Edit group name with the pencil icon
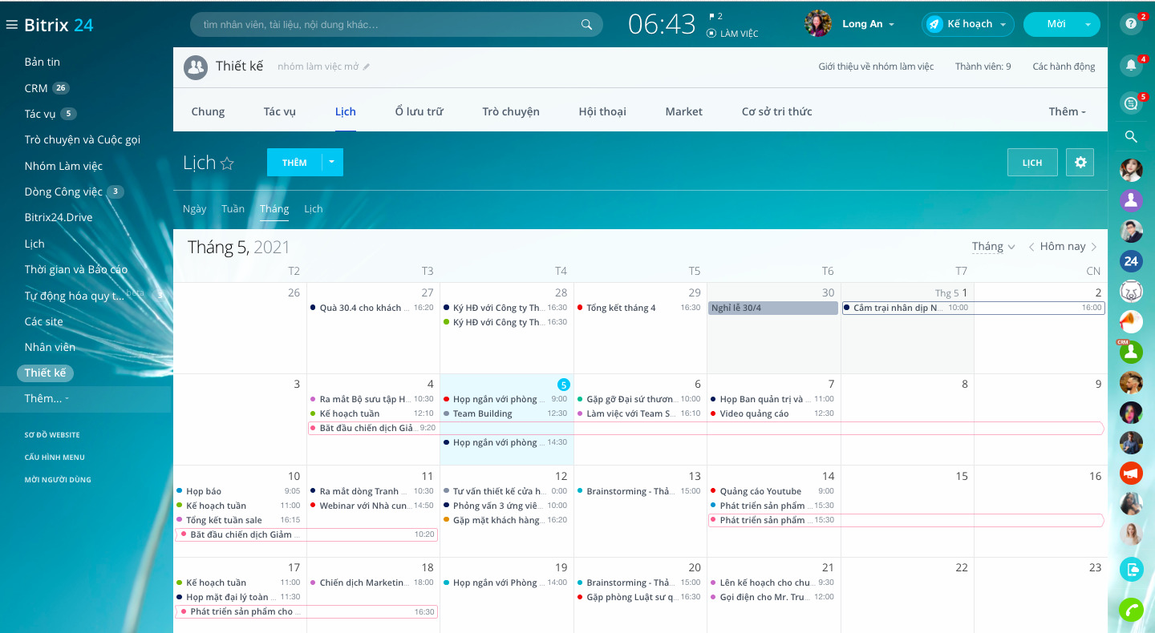The height and width of the screenshot is (633, 1155). coord(367,67)
